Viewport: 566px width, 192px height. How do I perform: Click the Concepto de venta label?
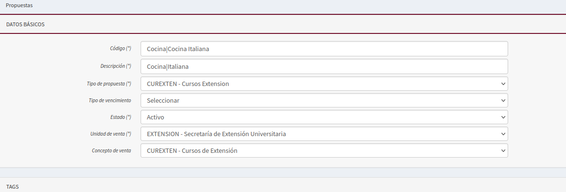tap(111, 150)
